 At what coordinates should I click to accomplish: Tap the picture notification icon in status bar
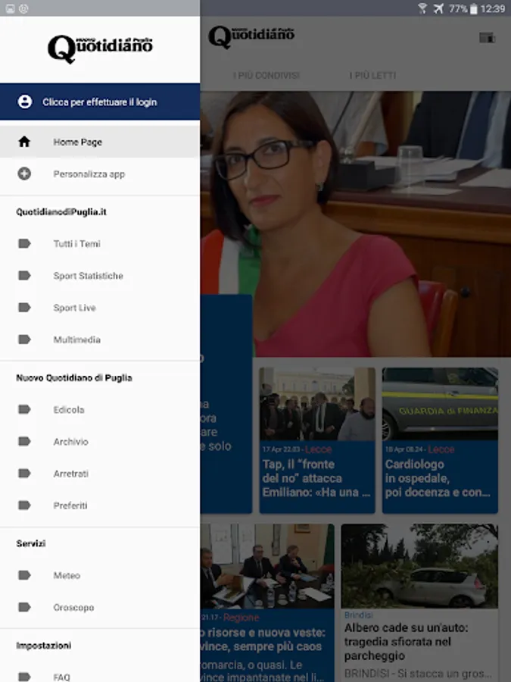pyautogui.click(x=11, y=8)
